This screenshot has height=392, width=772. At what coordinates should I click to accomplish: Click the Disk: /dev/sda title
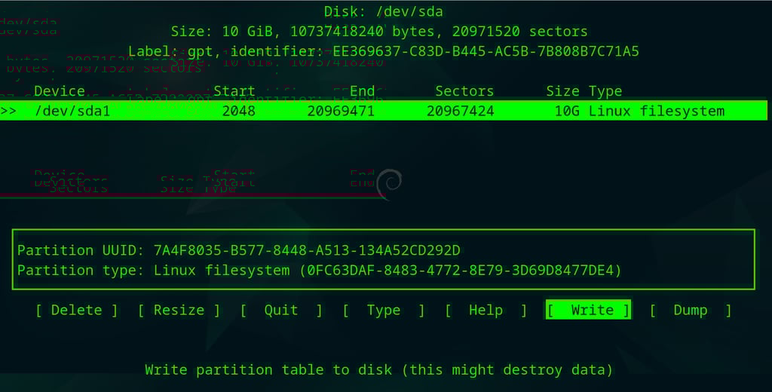pyautogui.click(x=384, y=11)
